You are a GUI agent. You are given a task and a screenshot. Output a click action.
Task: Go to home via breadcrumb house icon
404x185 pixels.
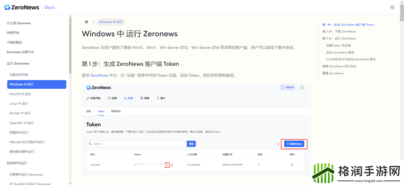point(86,22)
